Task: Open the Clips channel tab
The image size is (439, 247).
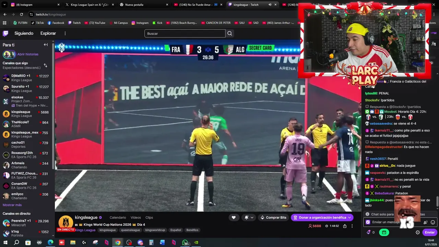Action: pyautogui.click(x=149, y=217)
